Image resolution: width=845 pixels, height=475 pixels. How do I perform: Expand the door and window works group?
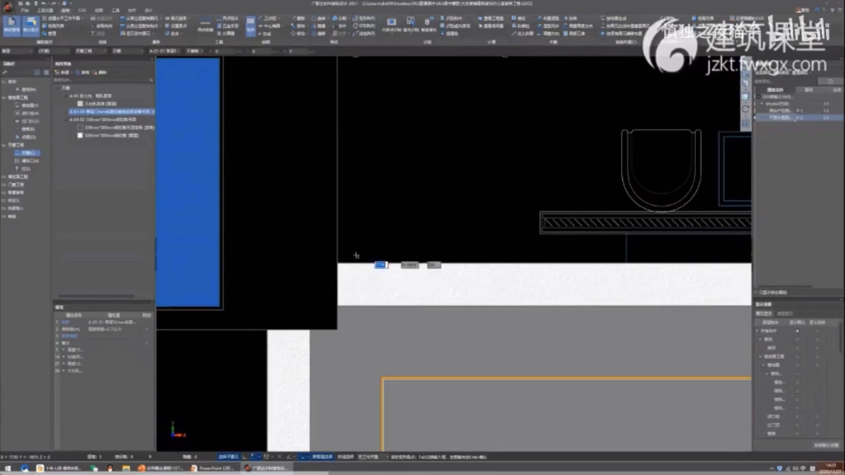4,185
